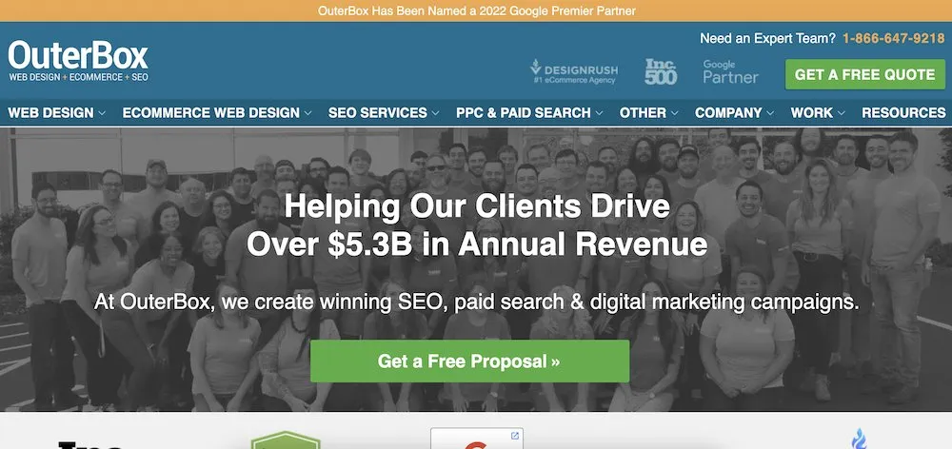
Task: Click the Inc. 500 badge in header
Action: pyautogui.click(x=661, y=71)
